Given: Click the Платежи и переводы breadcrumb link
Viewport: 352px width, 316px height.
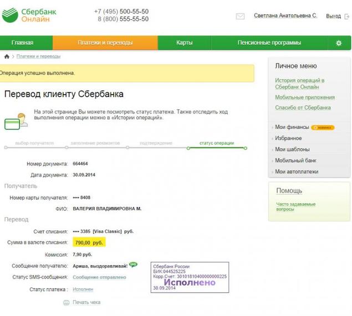Looking at the screenshot, I should tap(38, 56).
